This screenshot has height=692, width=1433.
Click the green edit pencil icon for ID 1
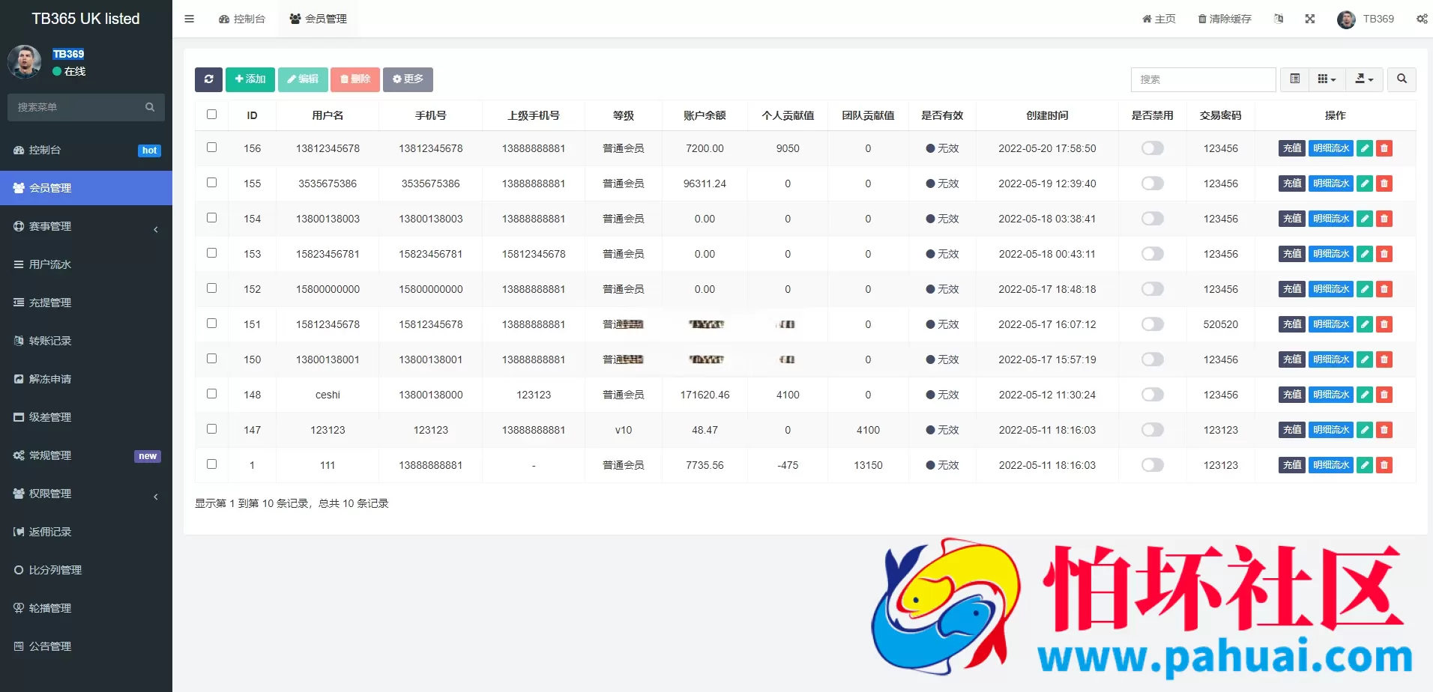(1365, 465)
